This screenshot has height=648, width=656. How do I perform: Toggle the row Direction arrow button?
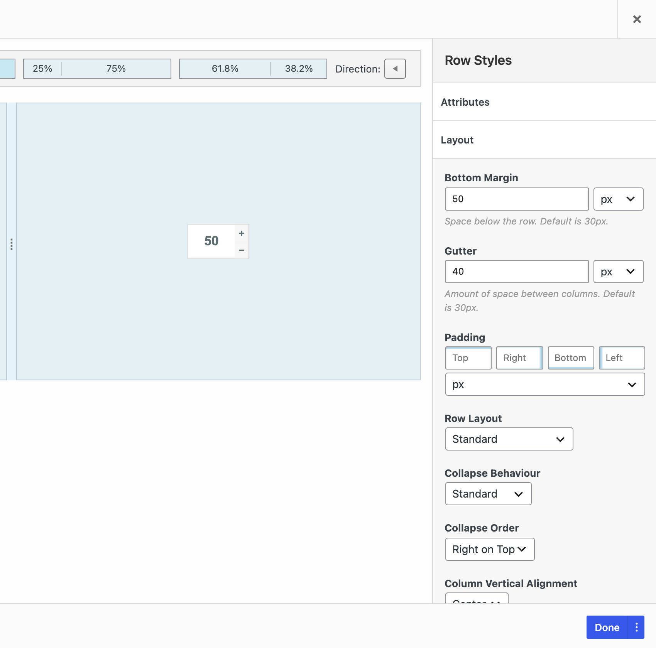pyautogui.click(x=395, y=69)
